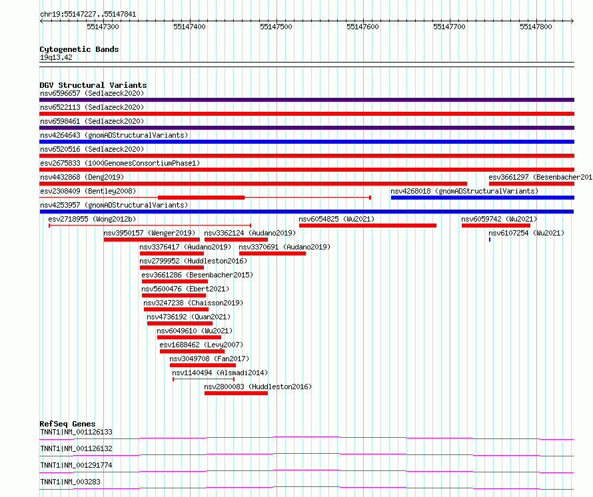593x497 pixels.
Task: Select esv2675833 (1000GenomesConsortiumPhase1) label
Action: click(120, 163)
